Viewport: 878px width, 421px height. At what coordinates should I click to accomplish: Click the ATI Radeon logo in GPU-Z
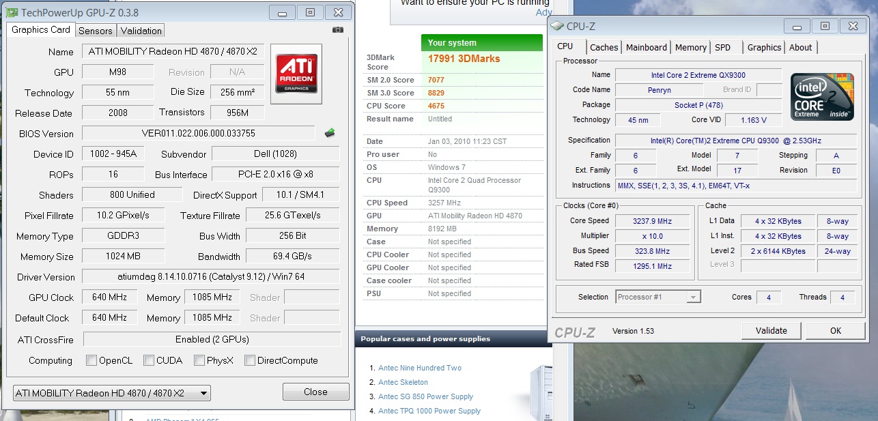[x=296, y=74]
